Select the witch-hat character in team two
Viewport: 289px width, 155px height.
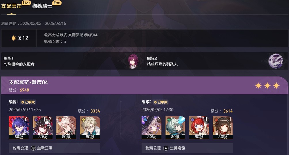(x=151, y=127)
